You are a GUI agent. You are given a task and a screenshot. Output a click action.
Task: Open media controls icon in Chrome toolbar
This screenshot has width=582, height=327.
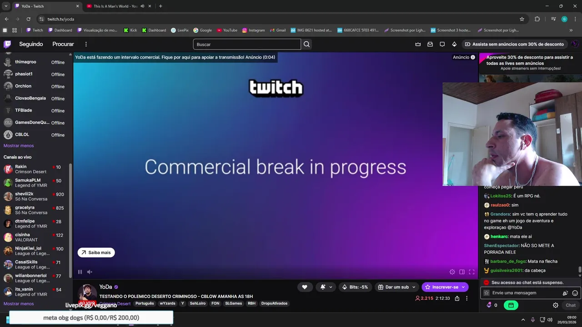[x=553, y=19]
